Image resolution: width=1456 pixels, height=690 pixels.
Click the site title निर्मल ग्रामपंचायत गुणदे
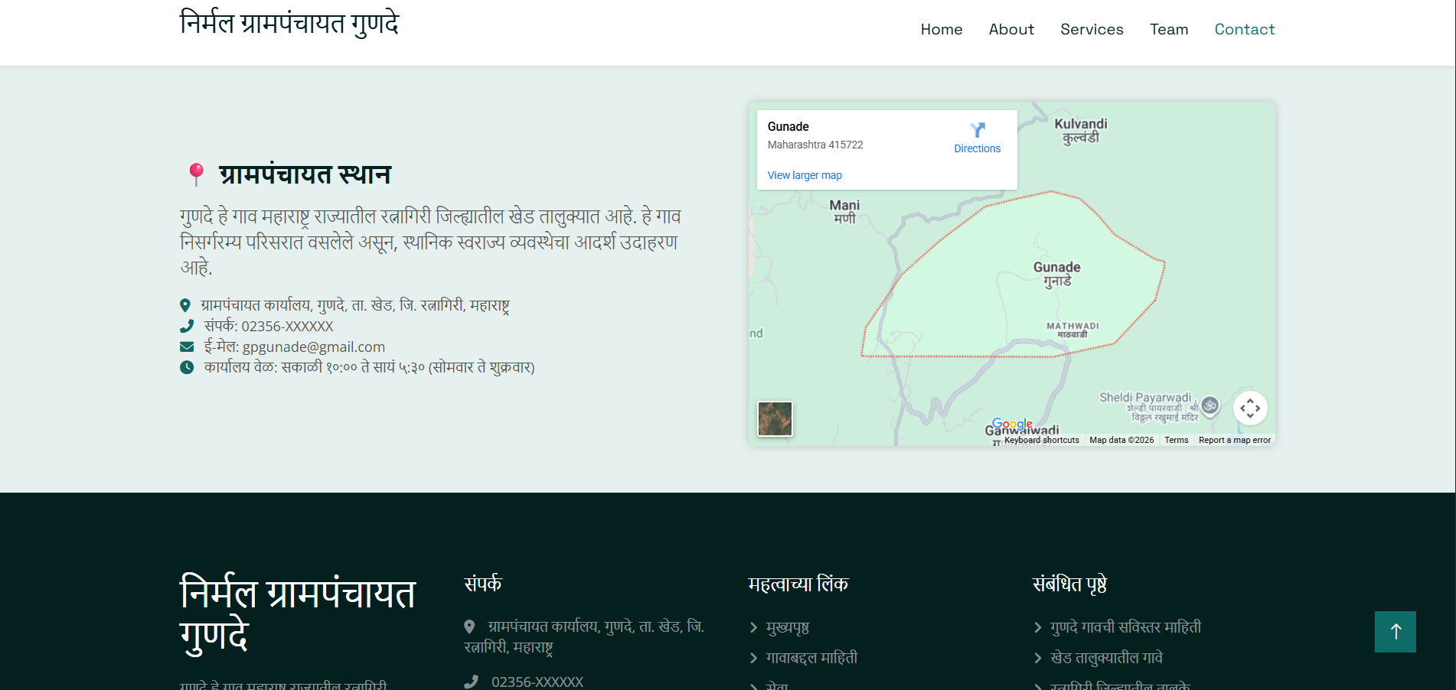point(289,23)
